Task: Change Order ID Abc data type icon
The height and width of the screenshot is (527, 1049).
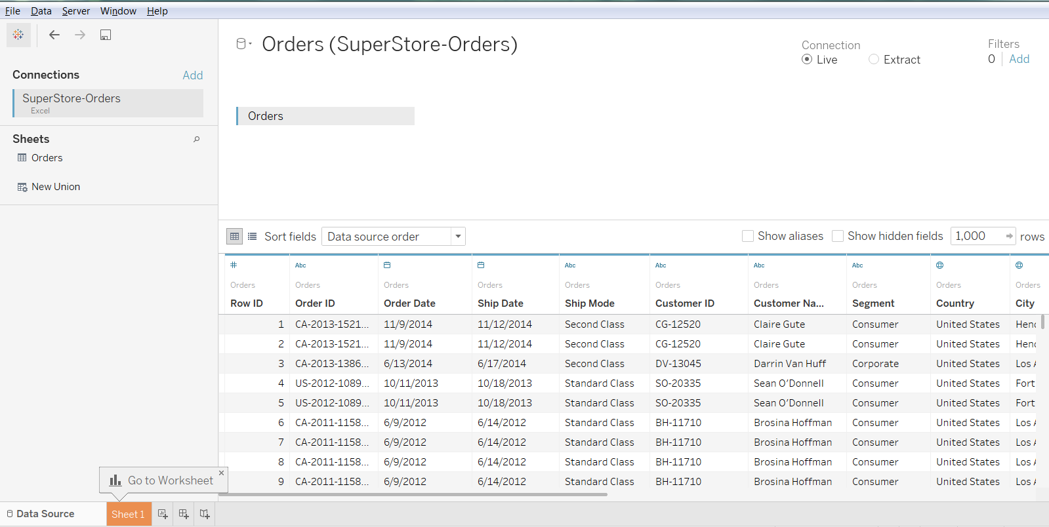Action: tap(300, 265)
